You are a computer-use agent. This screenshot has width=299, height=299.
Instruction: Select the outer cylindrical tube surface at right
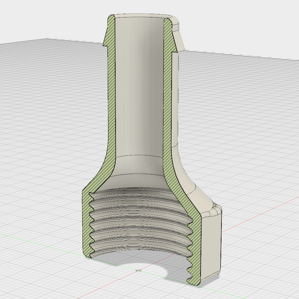coord(175,100)
